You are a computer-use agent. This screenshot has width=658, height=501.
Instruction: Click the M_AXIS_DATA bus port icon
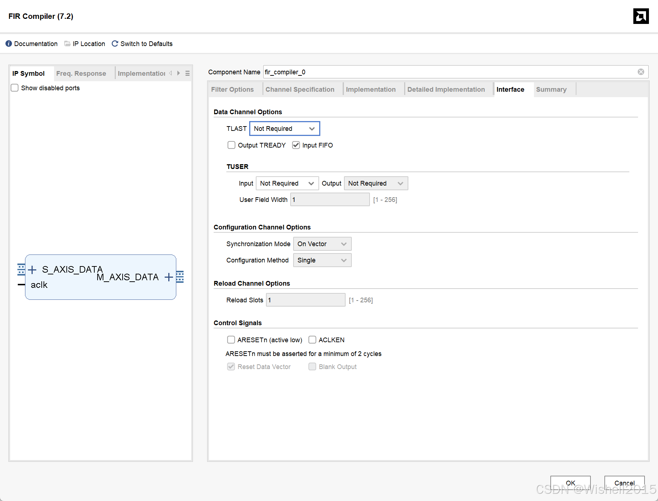(180, 277)
